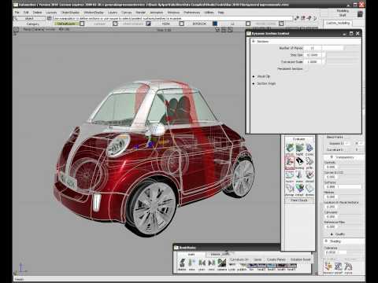The width and height of the screenshot is (378, 283).
Task: Open the File menu
Action: pos(17,13)
